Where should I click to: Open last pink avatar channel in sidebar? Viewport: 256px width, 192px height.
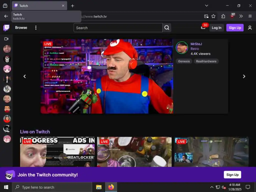[x=7, y=139]
